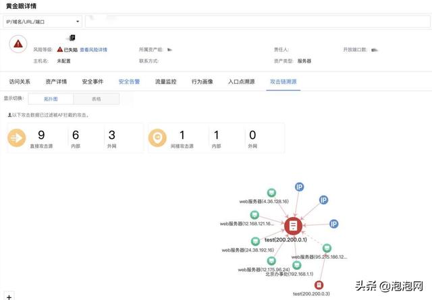Click the middle blue IP node
This screenshot has height=300, width=432.
tap(323, 200)
